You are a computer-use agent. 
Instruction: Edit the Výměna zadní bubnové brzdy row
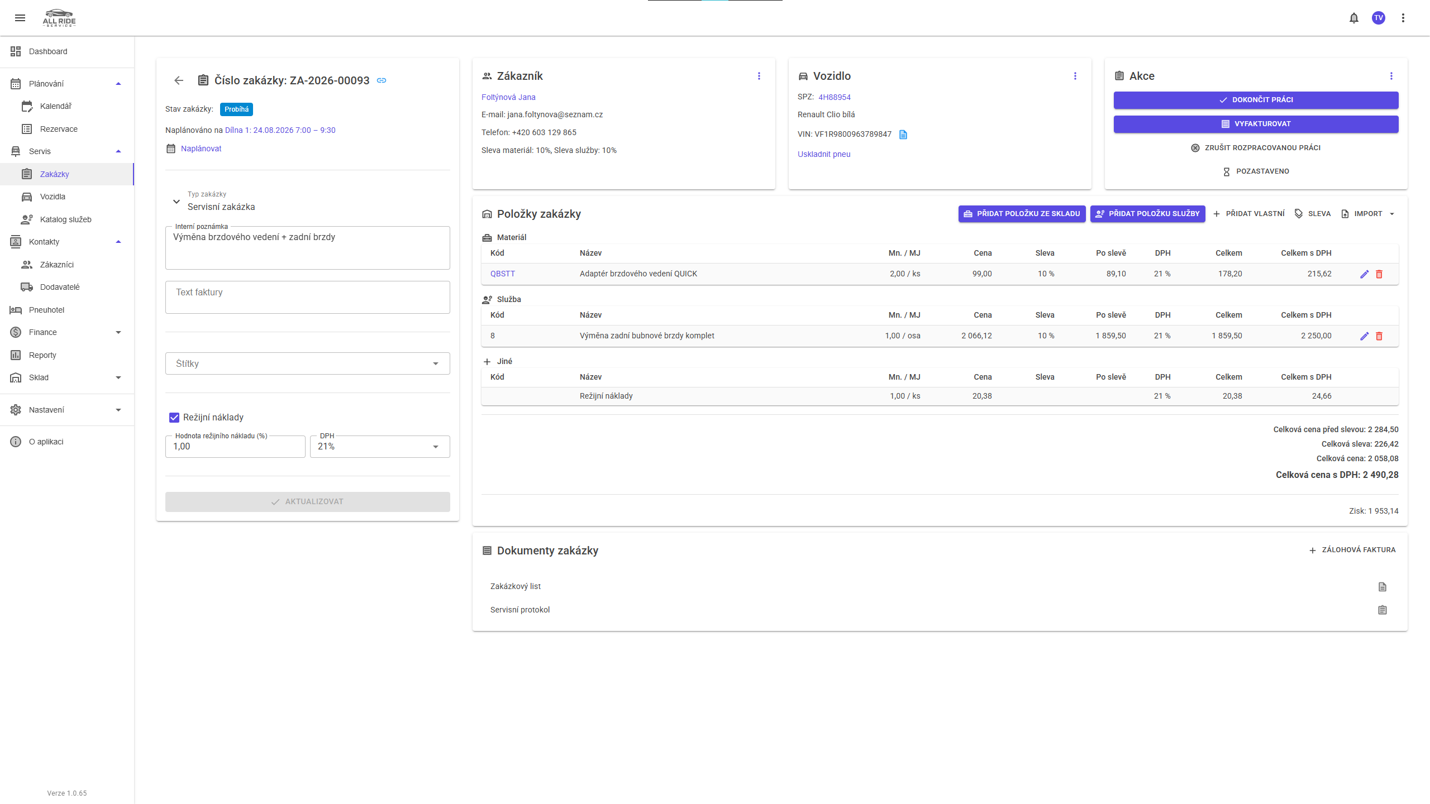[x=1365, y=336]
